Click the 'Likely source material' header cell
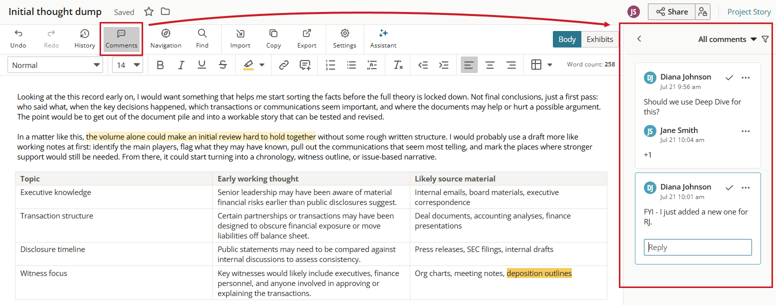Screen dimensions: 776x305 [x=508, y=178]
